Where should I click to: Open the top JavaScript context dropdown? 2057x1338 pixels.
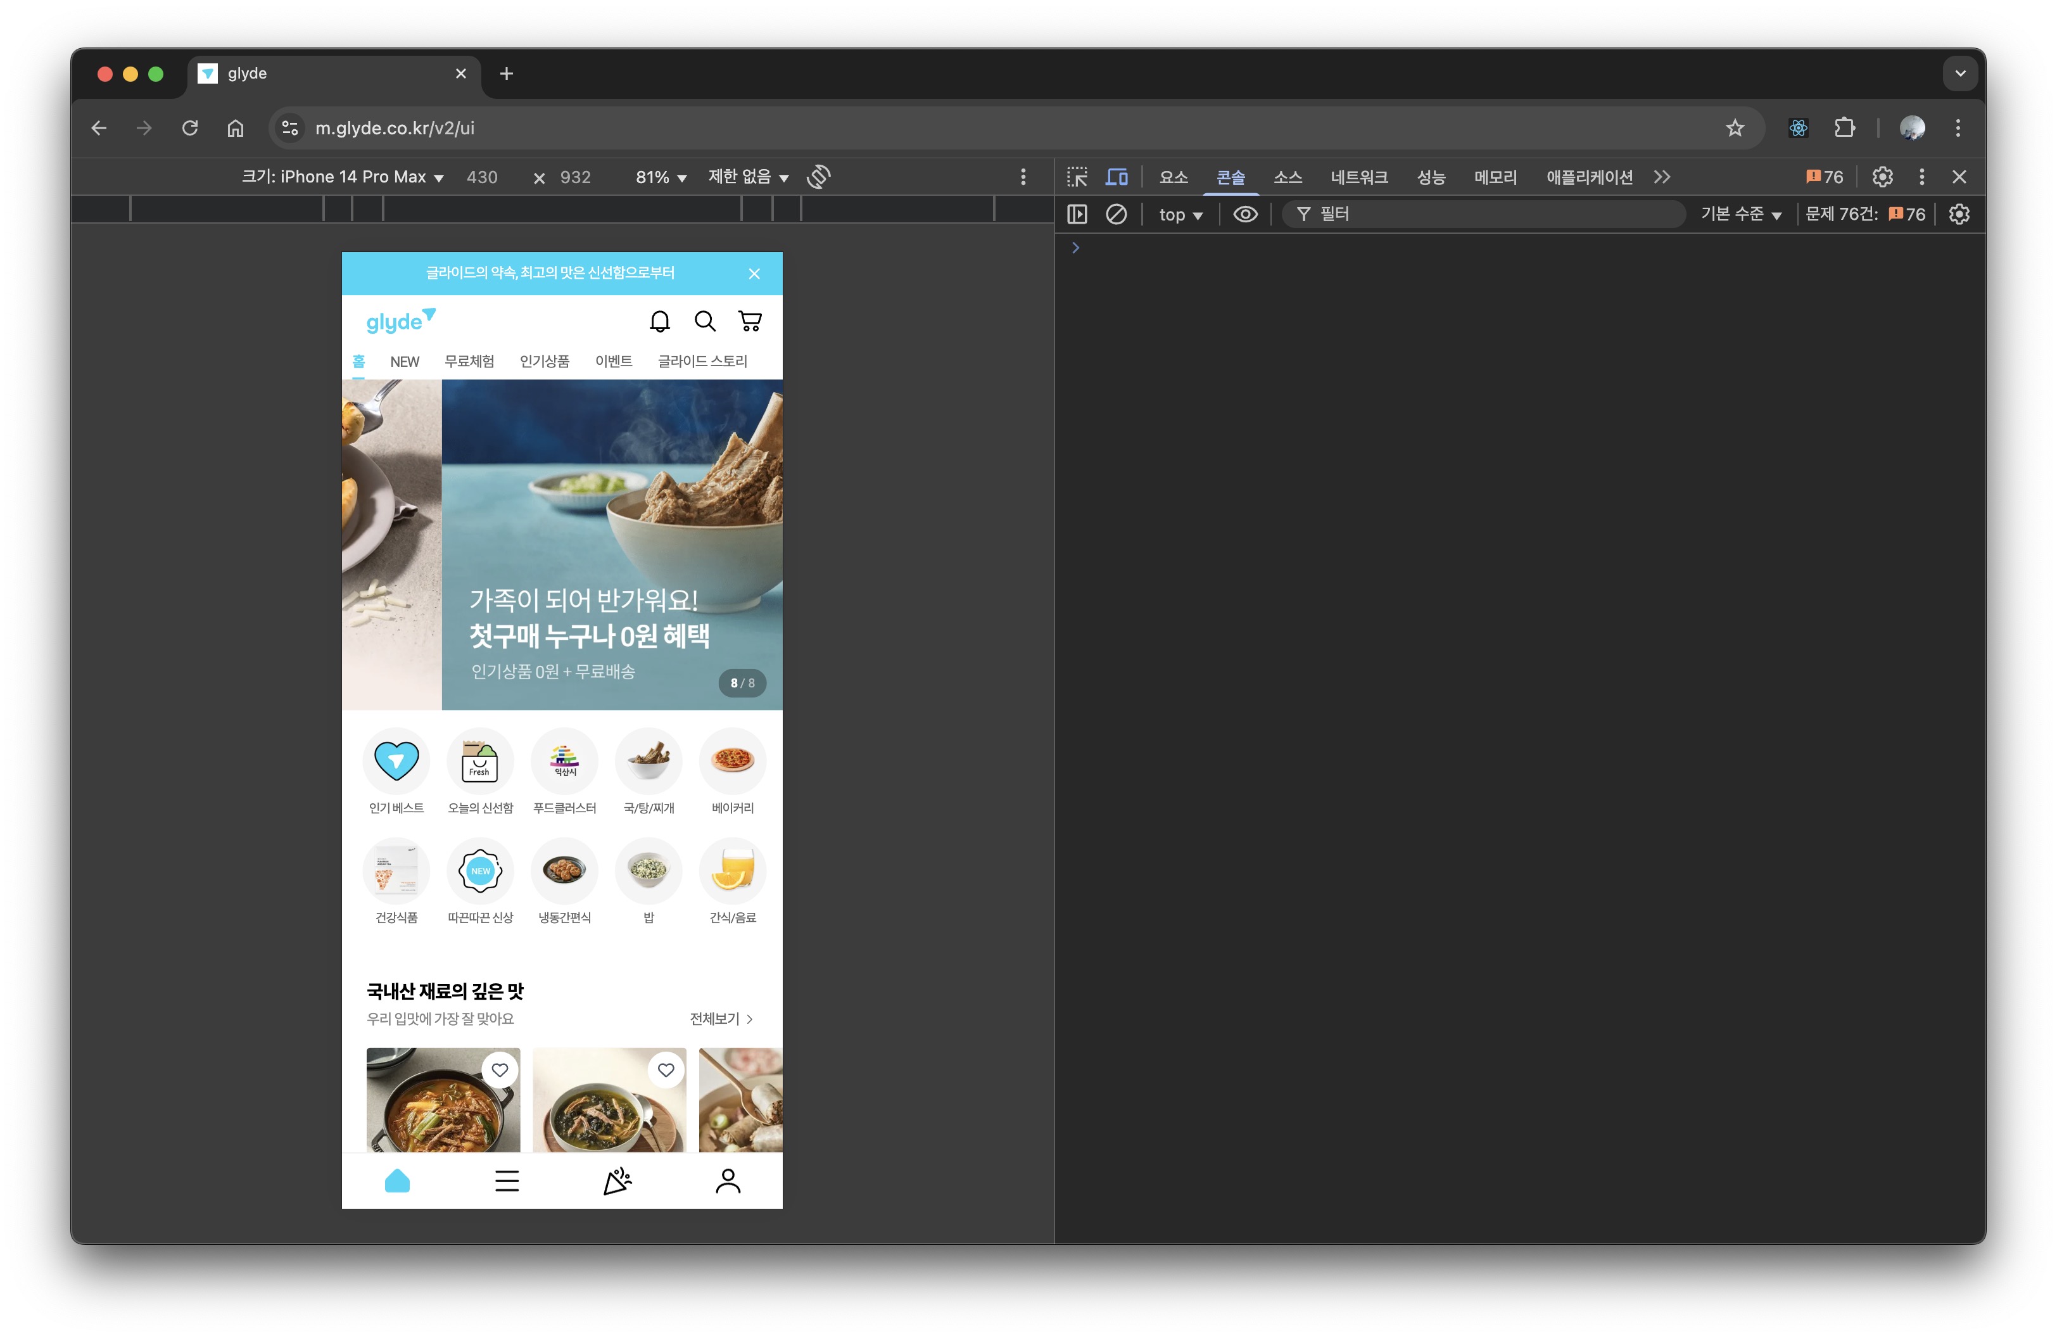(x=1180, y=214)
